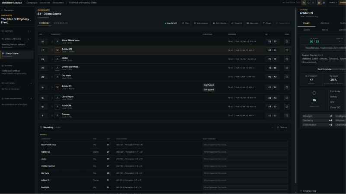This screenshot has width=346, height=194.
Task: Click Arbiter (1)'s enemy icon
Action: click(x=58, y=88)
